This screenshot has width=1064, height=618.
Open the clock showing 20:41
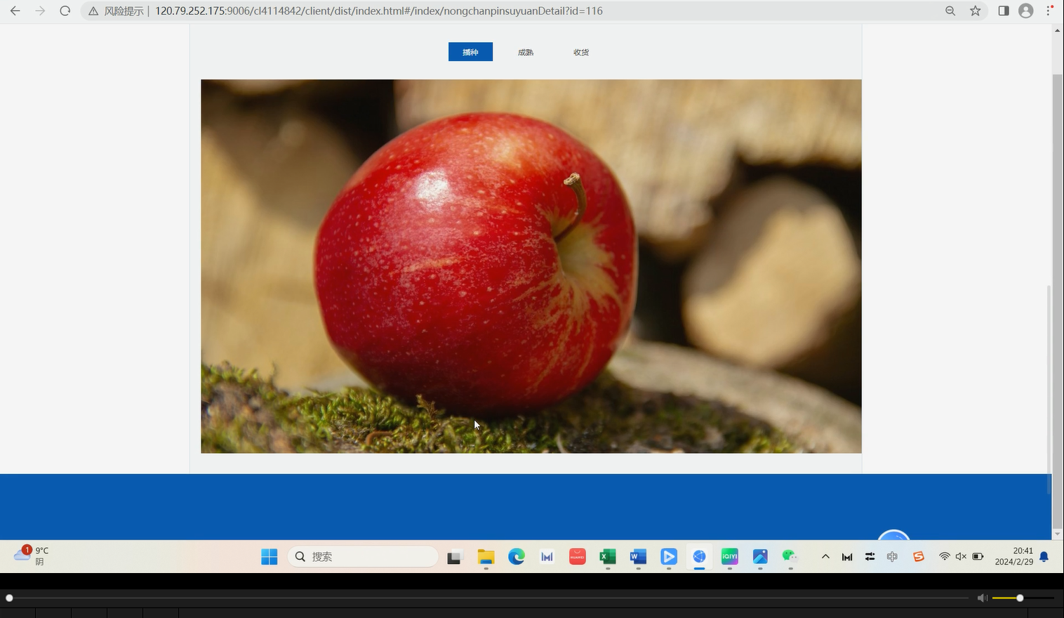(x=1014, y=556)
